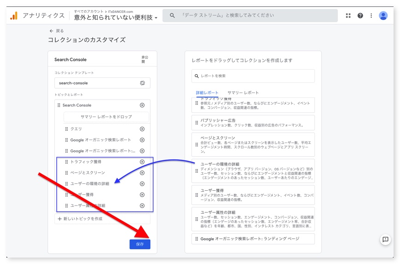Click the 保存 button

(140, 244)
